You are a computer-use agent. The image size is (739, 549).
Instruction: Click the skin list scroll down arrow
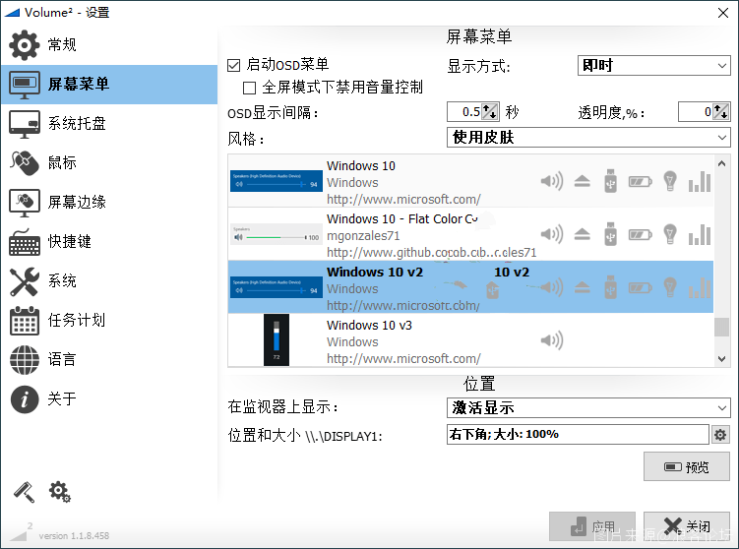click(x=721, y=358)
